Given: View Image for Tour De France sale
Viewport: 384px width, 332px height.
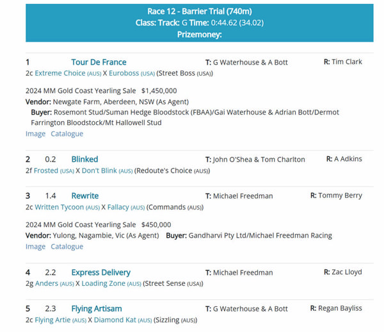Looking at the screenshot, I should point(35,134).
